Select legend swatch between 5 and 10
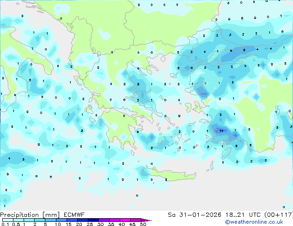The height and width of the screenshot is (226, 293). point(50,220)
